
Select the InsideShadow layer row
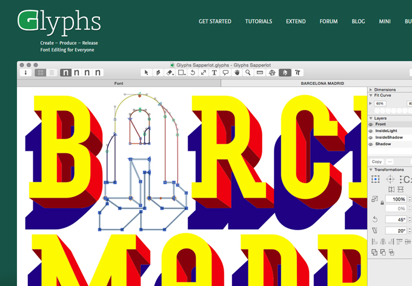390,137
